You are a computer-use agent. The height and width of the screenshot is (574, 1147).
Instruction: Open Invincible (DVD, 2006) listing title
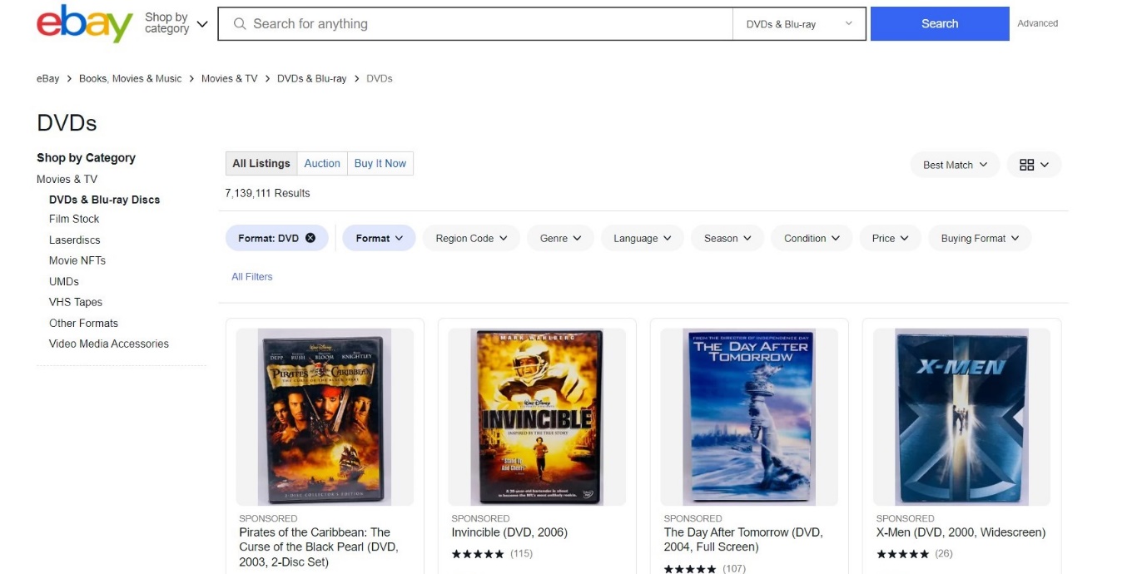pyautogui.click(x=509, y=532)
